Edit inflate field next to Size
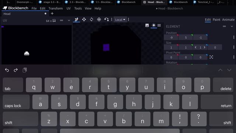 pyautogui.click(x=215, y=48)
